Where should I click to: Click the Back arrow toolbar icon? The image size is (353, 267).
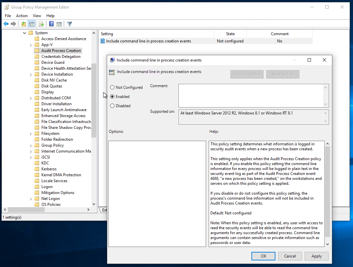click(x=6, y=24)
